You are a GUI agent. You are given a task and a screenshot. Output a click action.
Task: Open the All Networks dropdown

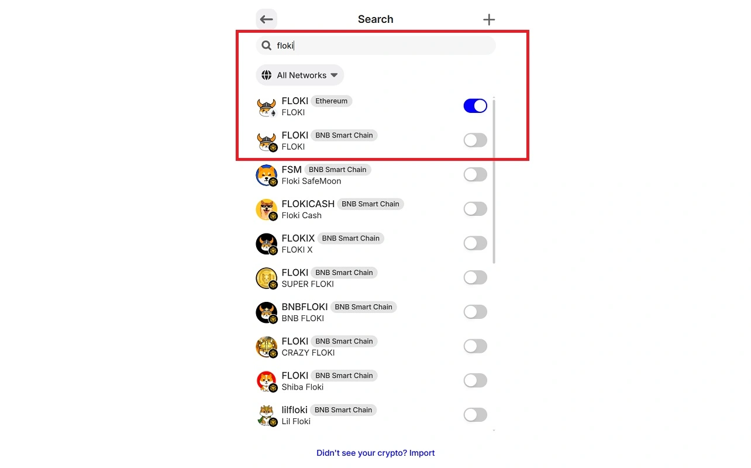click(300, 75)
